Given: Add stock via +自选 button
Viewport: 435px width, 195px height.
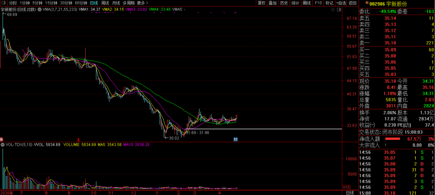Looking at the screenshot, I should (x=341, y=3).
